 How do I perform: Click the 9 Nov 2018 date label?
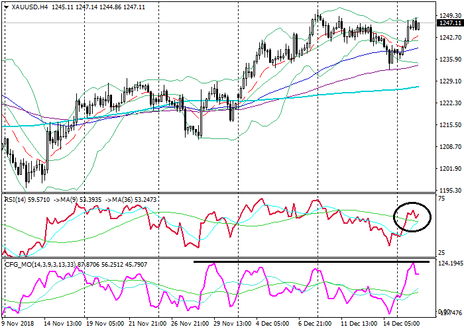19,325
